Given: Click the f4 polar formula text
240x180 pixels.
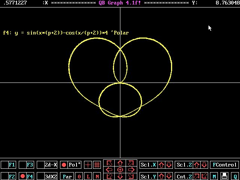Looking at the screenshot, I should pos(66,33).
